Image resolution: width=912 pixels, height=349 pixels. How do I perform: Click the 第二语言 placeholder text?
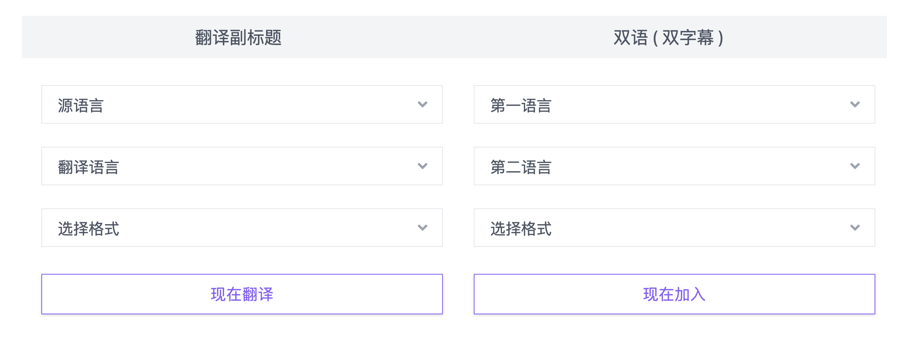pyautogui.click(x=521, y=167)
